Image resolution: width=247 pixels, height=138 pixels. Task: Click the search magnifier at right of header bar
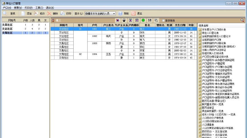pos(242,20)
